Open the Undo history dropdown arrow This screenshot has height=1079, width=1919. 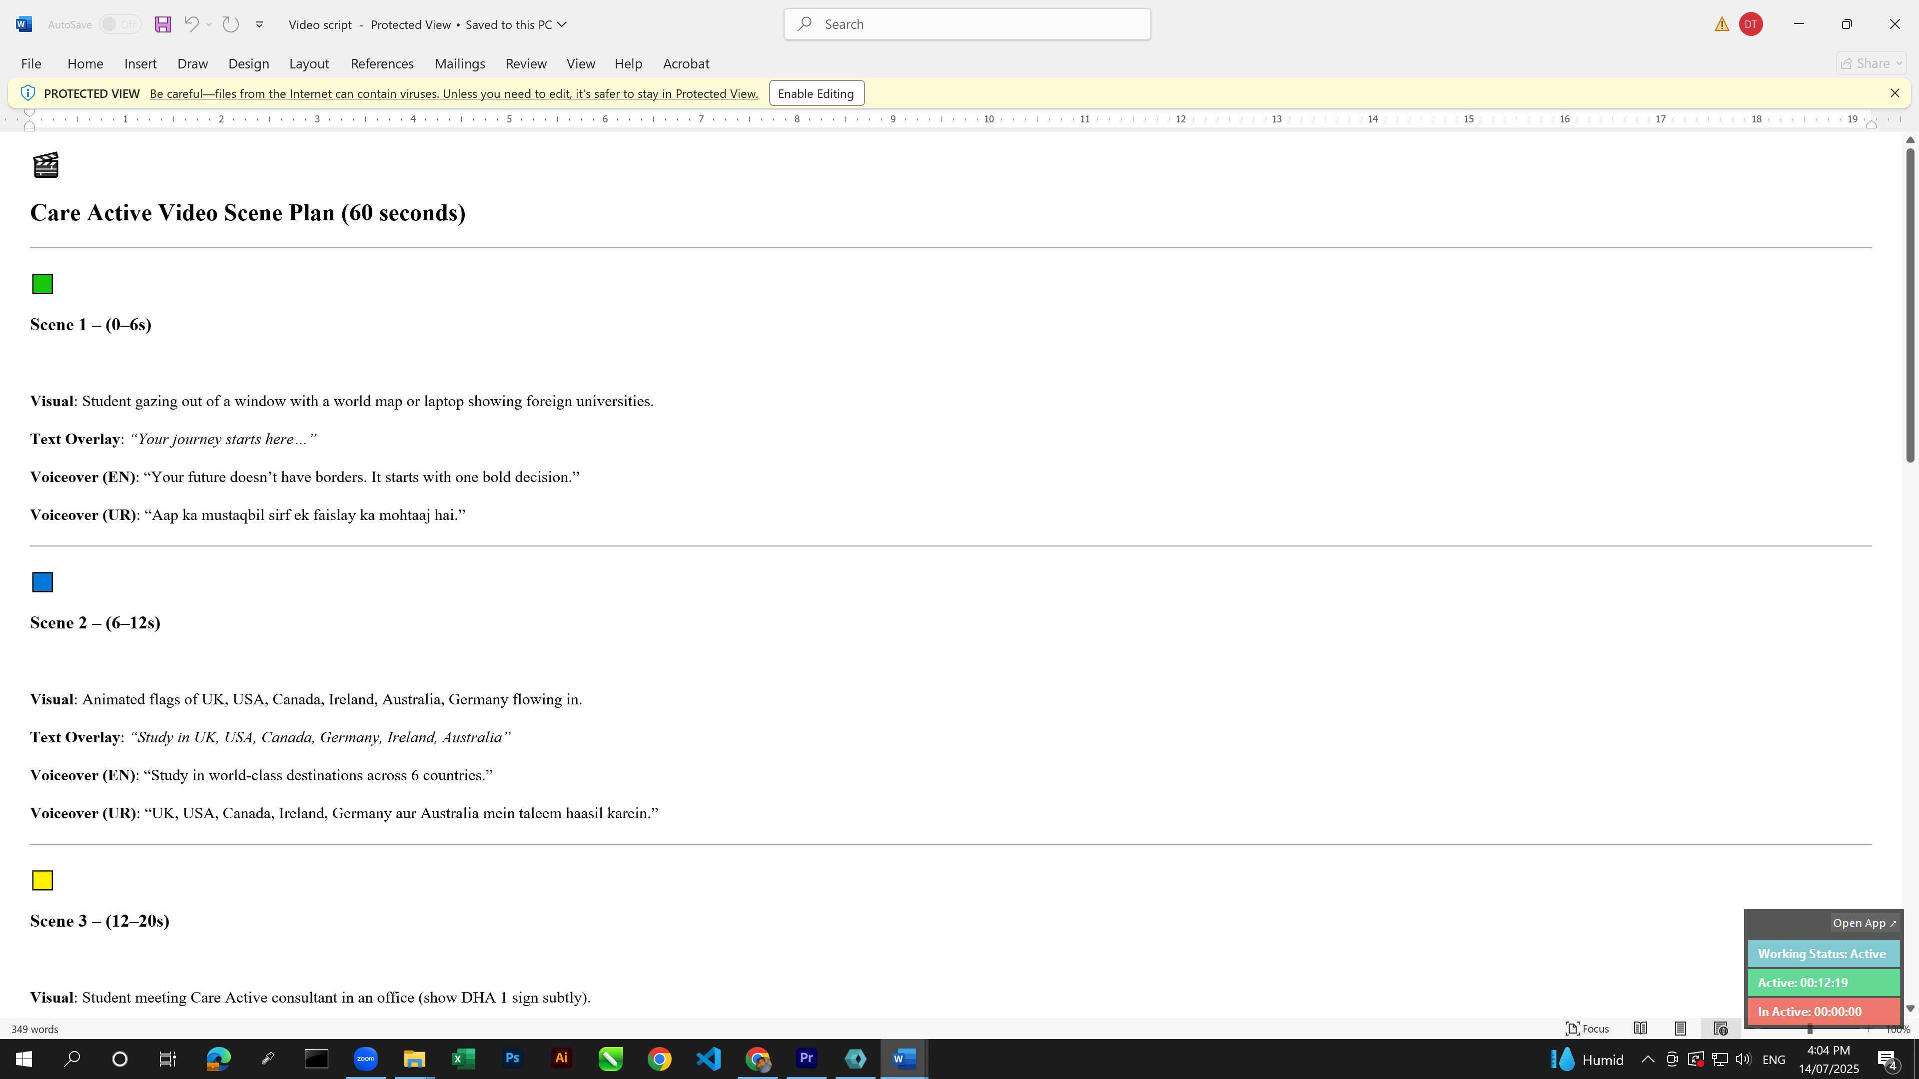(x=209, y=24)
